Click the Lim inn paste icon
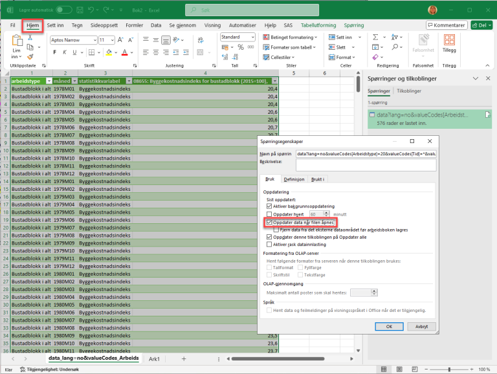497x374 pixels. [x=16, y=41]
